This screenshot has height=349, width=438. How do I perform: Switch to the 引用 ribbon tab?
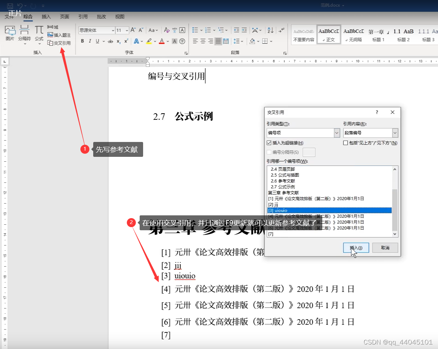click(x=83, y=17)
